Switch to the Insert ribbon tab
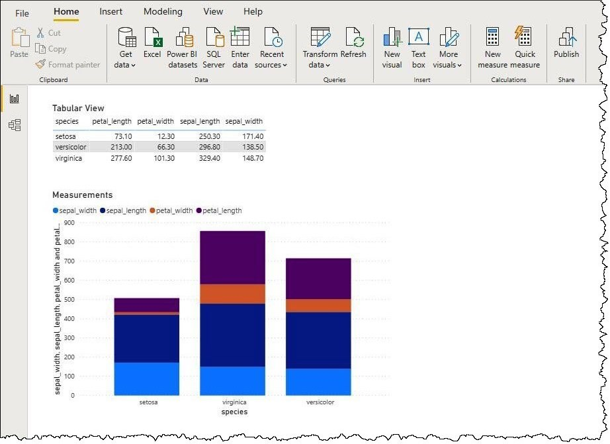 [x=110, y=11]
